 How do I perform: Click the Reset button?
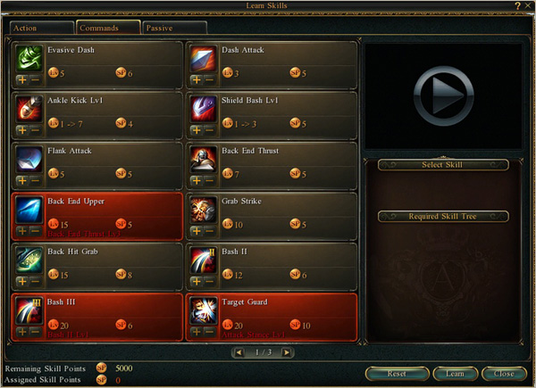tap(397, 374)
